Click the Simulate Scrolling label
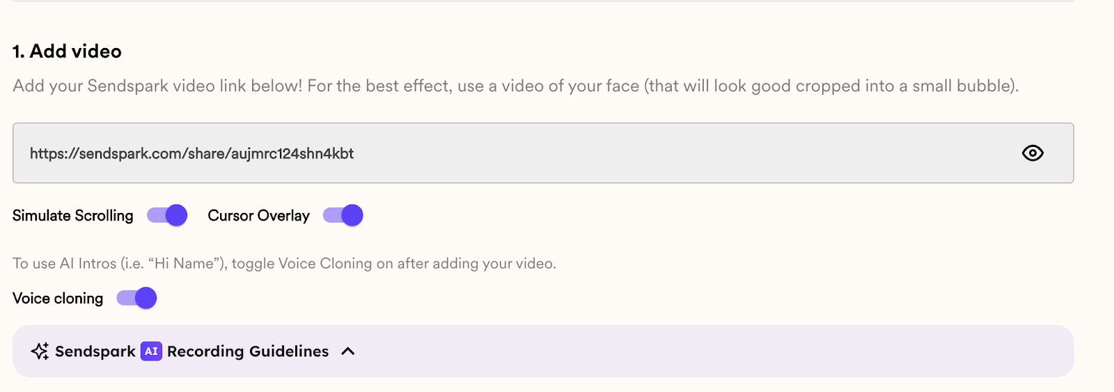The height and width of the screenshot is (392, 1114). (73, 216)
